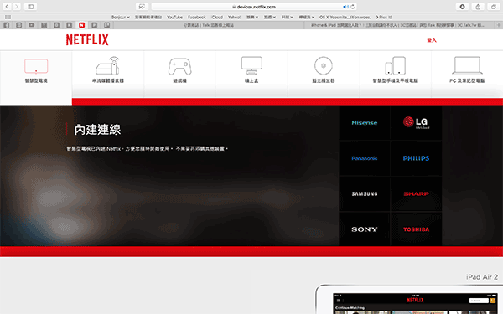Click the Safari reload page icon
Screen dimensions: 503x314
(353, 7)
